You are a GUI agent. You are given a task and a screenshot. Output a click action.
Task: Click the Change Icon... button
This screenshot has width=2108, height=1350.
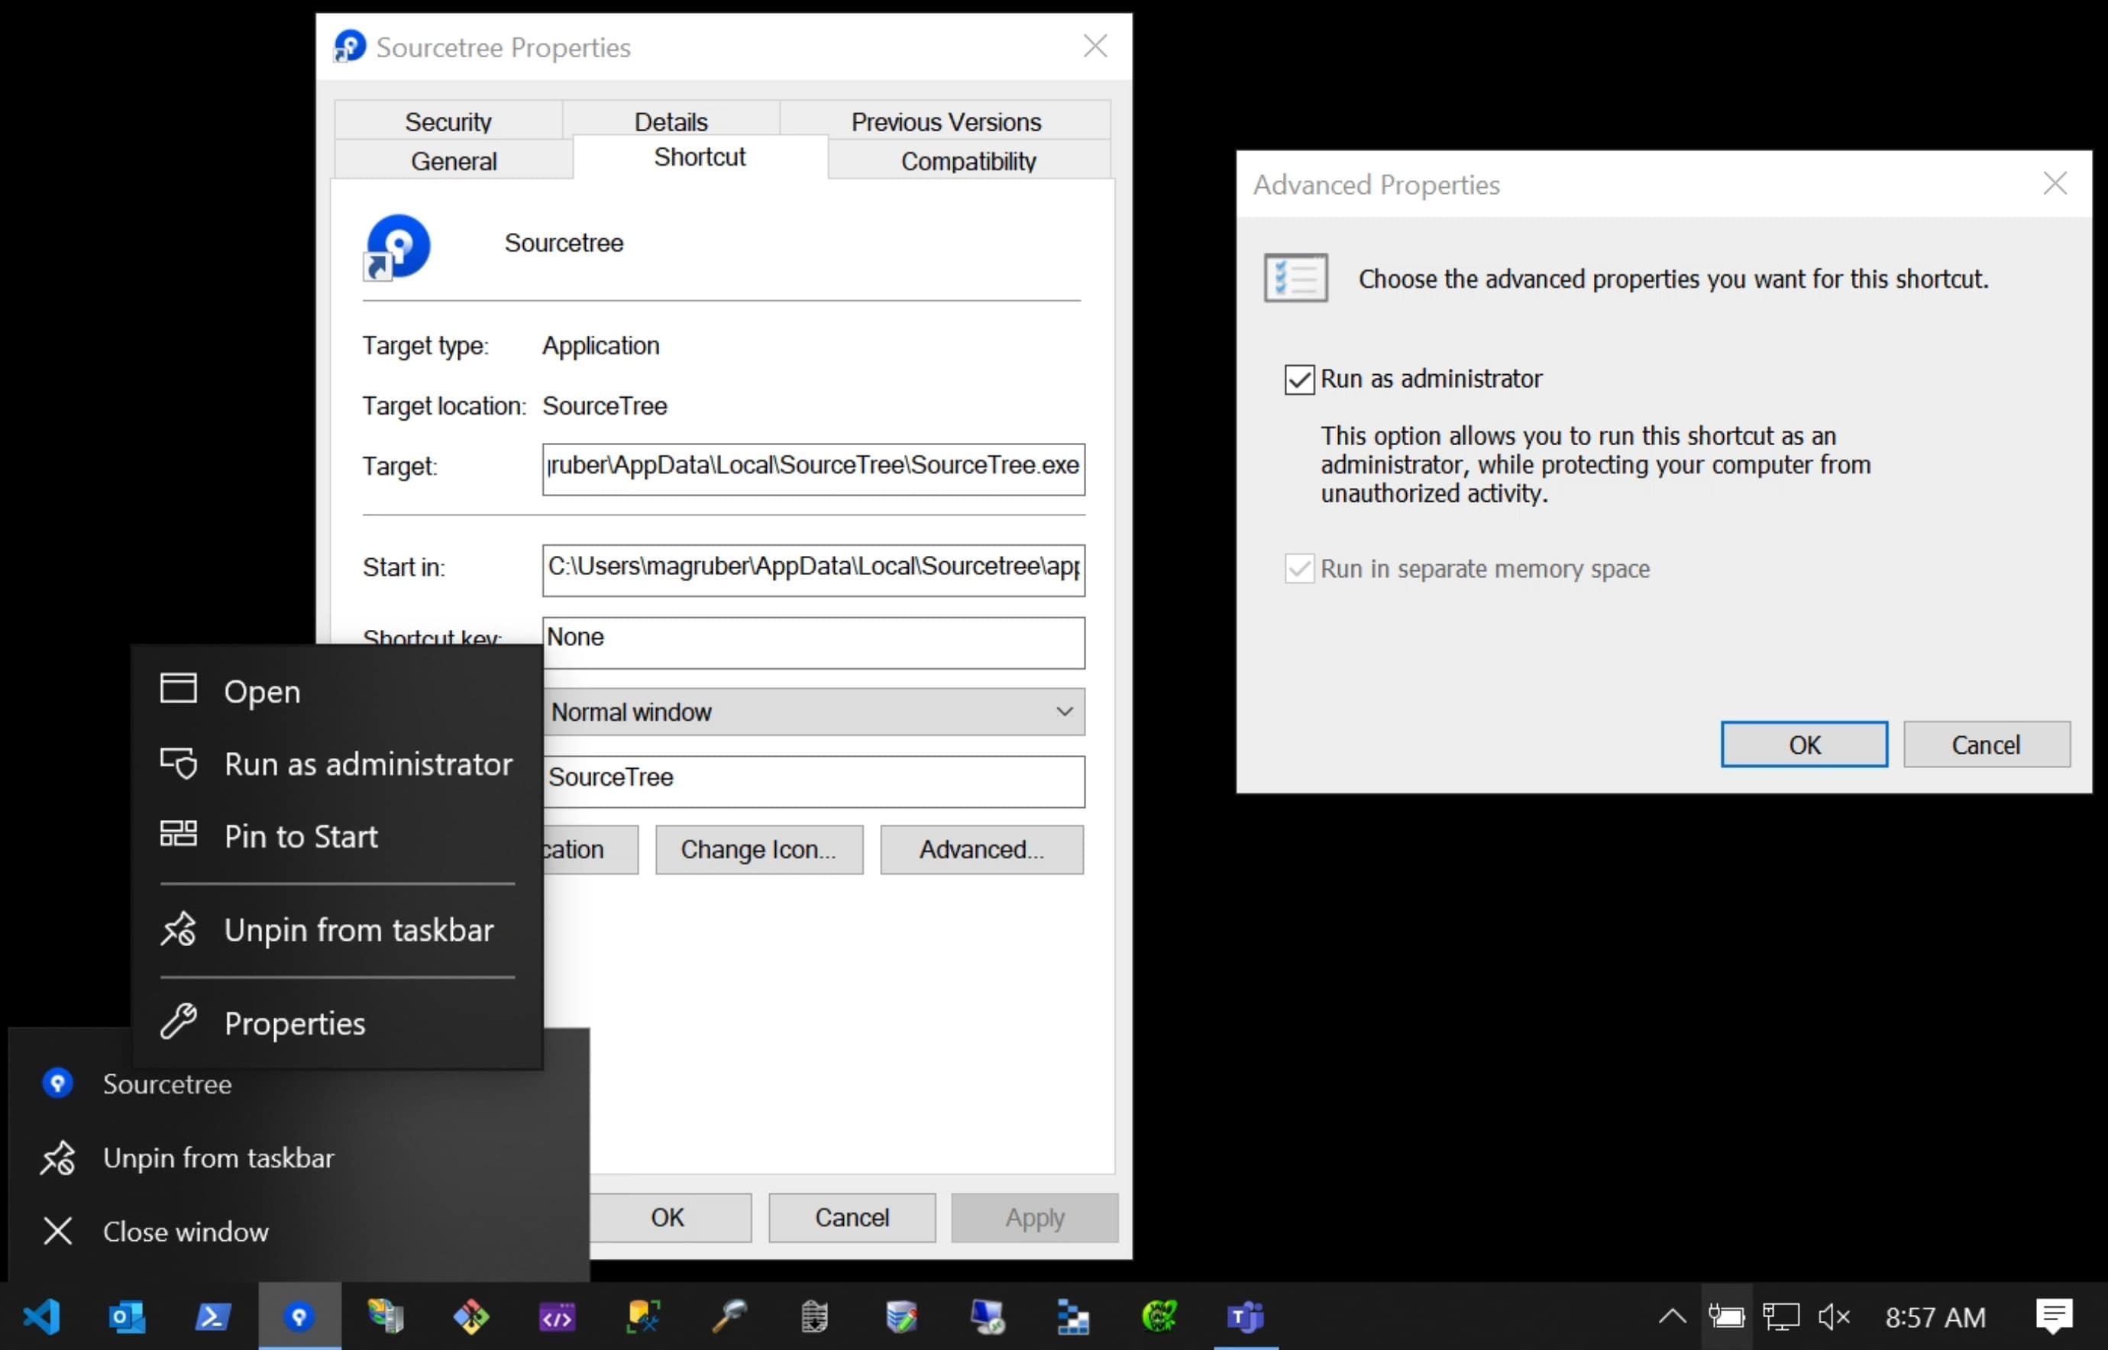pos(758,849)
